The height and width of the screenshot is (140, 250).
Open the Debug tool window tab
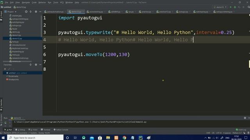pyautogui.click(x=20, y=129)
